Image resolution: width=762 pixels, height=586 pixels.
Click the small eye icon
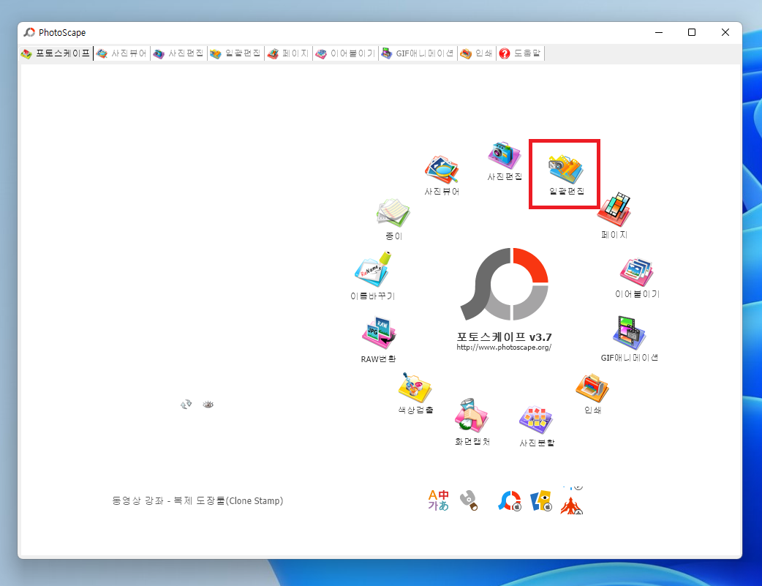tap(208, 405)
